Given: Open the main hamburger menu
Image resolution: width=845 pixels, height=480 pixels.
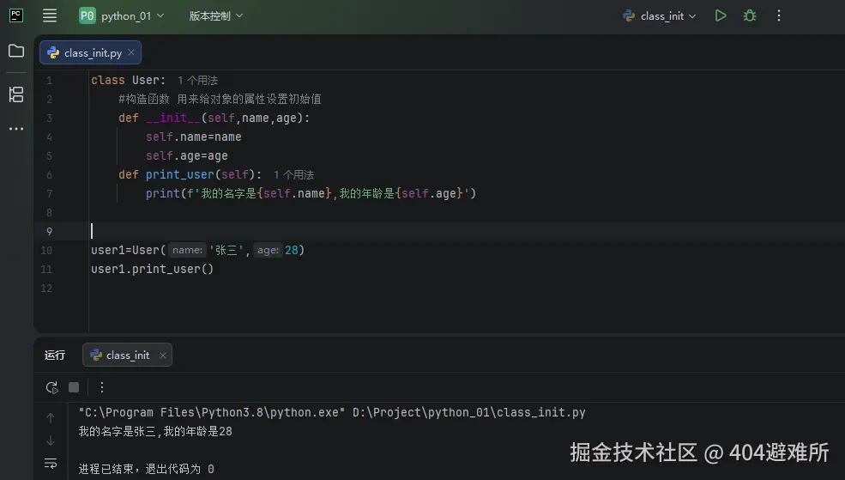Looking at the screenshot, I should (x=50, y=15).
